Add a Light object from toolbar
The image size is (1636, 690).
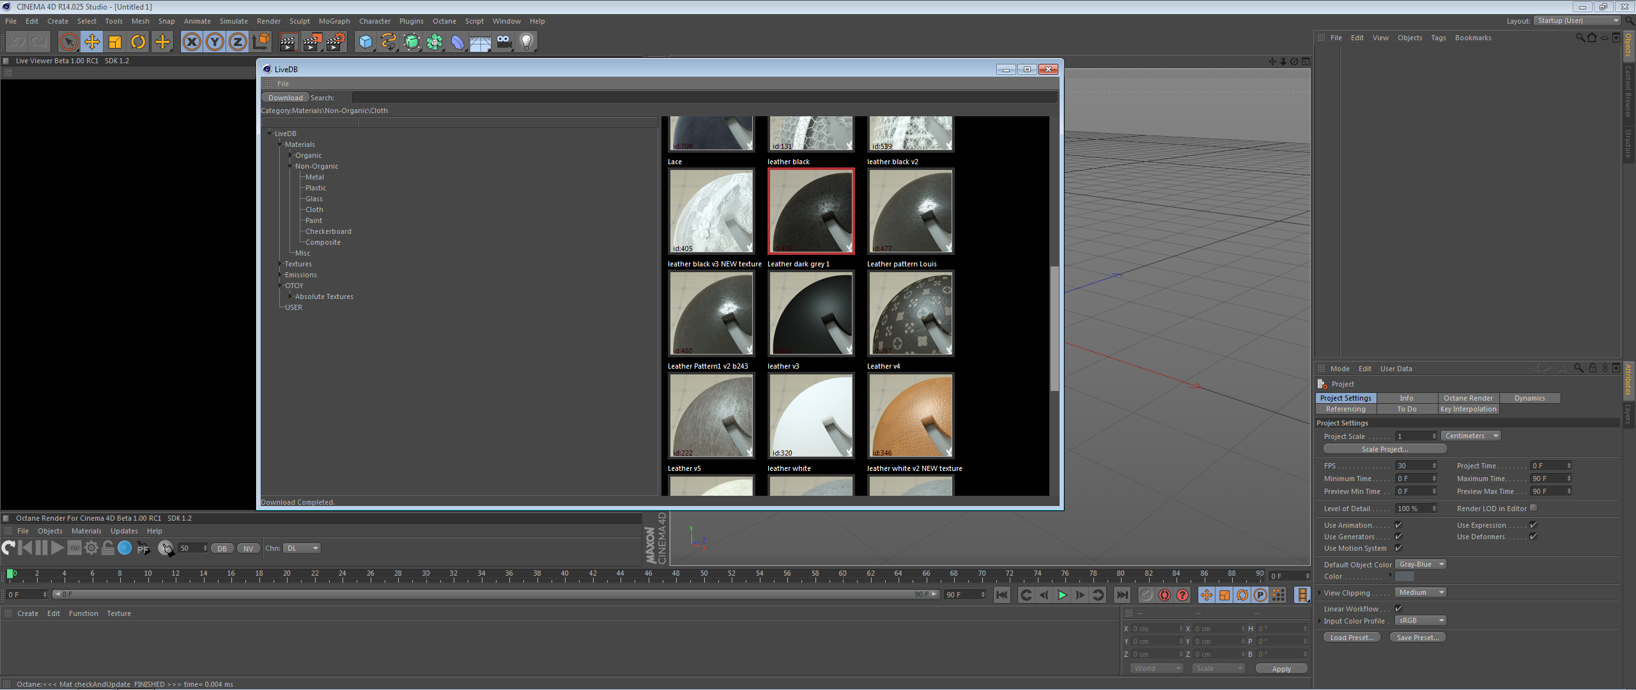[527, 42]
